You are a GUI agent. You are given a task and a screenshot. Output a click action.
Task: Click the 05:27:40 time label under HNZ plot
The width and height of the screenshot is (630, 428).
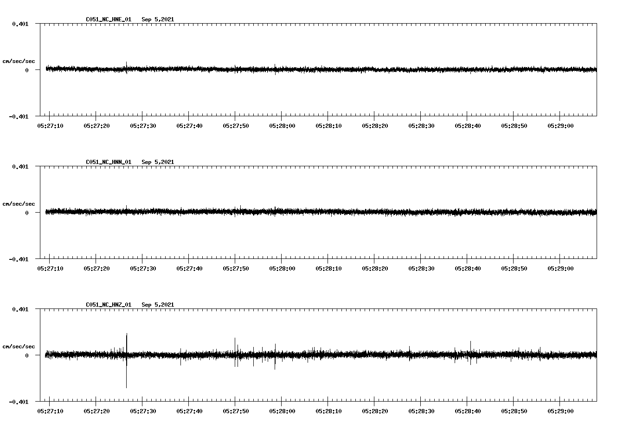coord(189,411)
